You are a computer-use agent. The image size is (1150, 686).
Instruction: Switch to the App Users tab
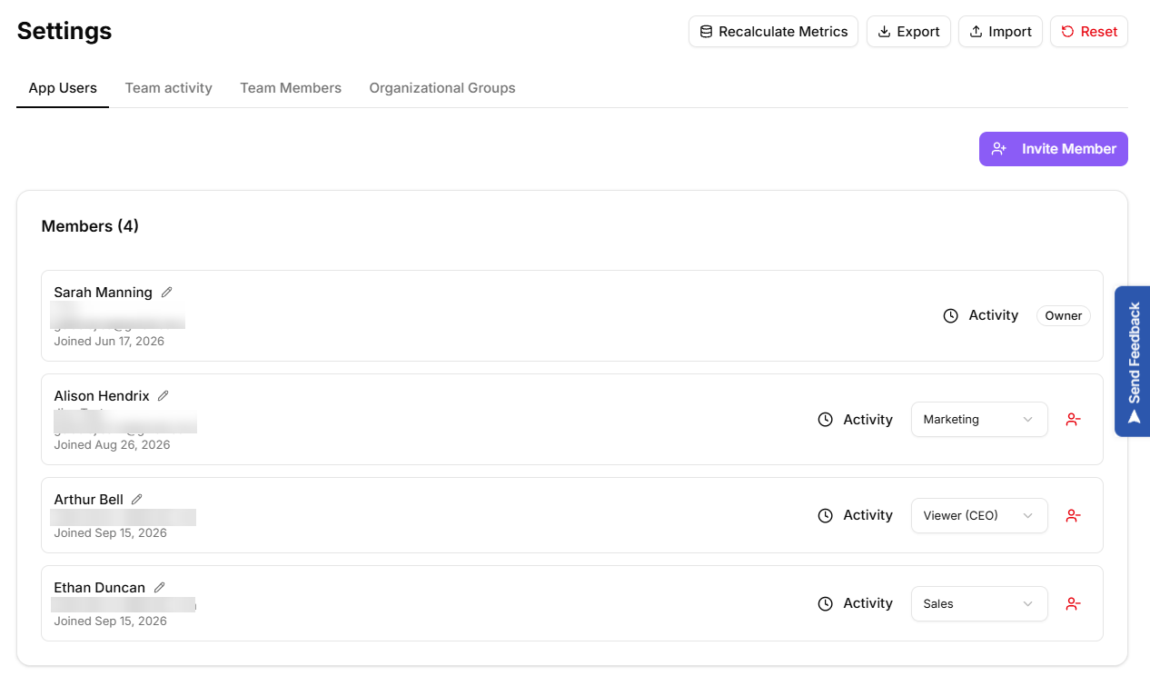tap(63, 88)
